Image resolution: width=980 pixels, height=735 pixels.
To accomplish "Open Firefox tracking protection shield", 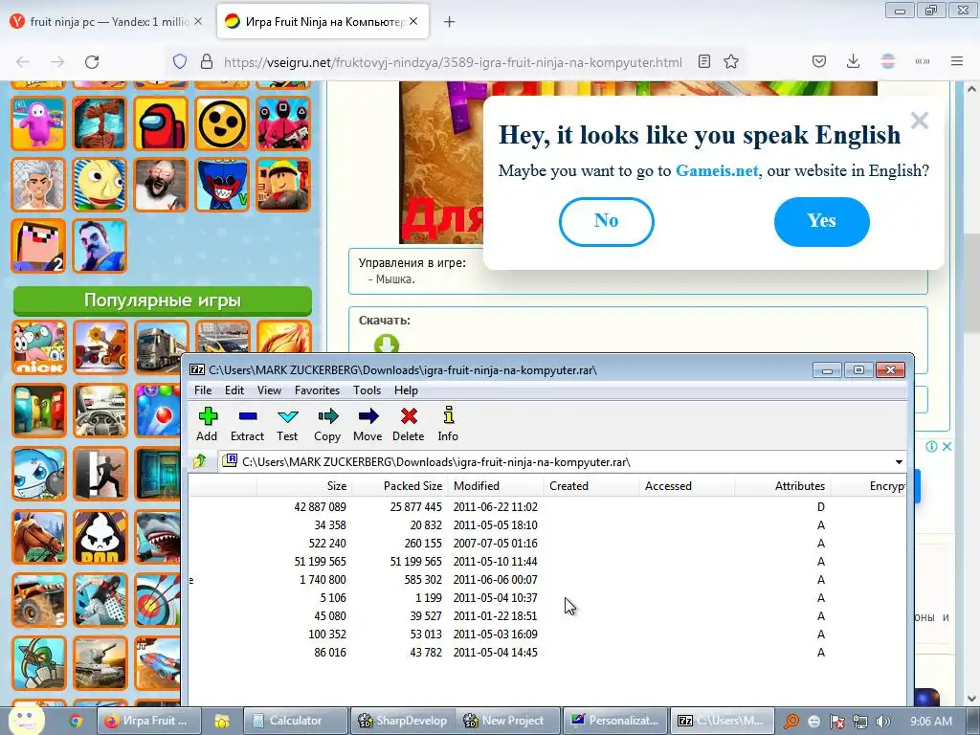I will point(180,62).
